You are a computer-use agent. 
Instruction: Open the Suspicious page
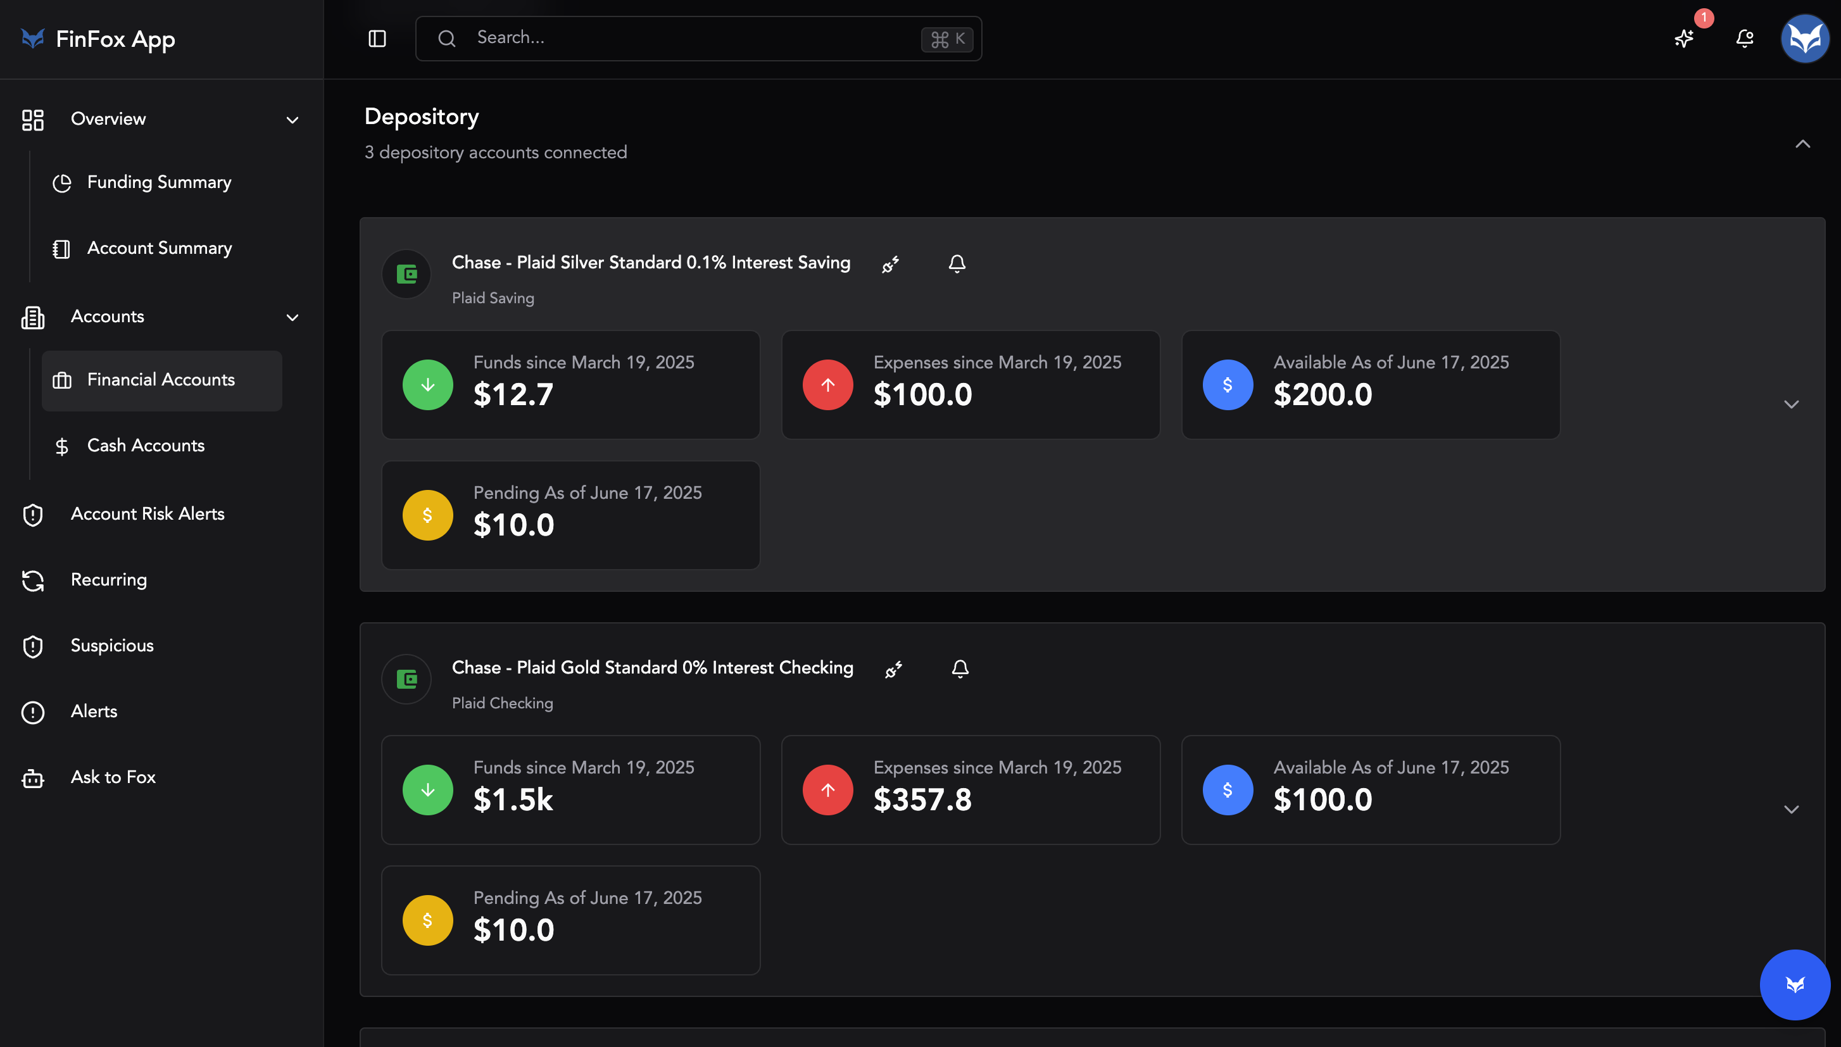point(112,646)
